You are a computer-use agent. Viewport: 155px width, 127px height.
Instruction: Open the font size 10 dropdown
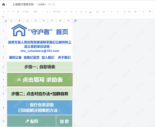click(x=66, y=12)
